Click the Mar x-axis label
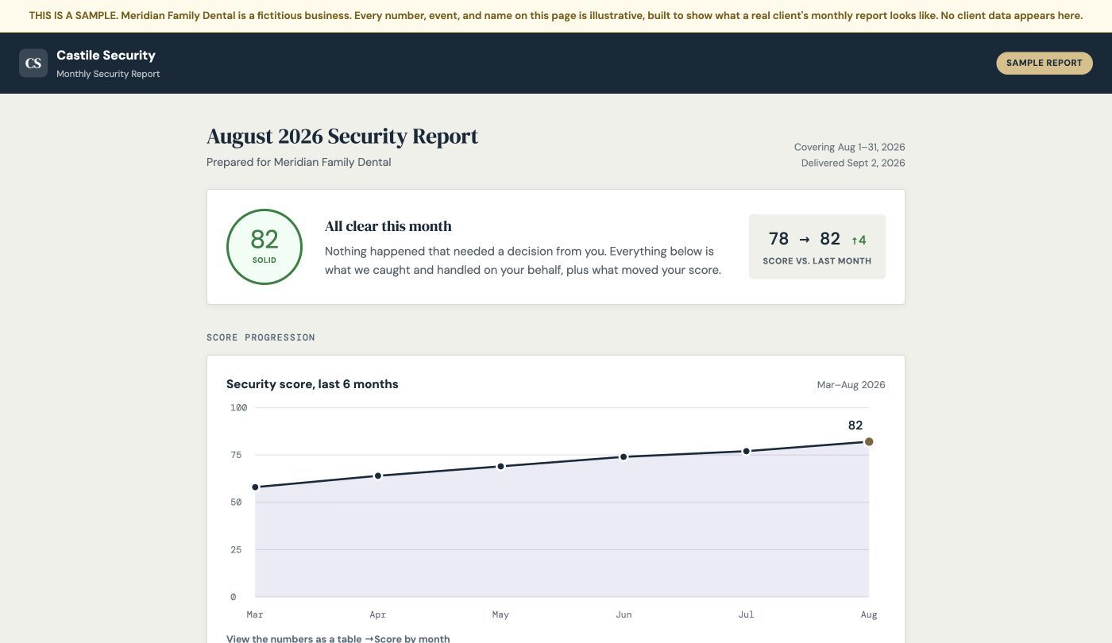The width and height of the screenshot is (1112, 643). [255, 614]
